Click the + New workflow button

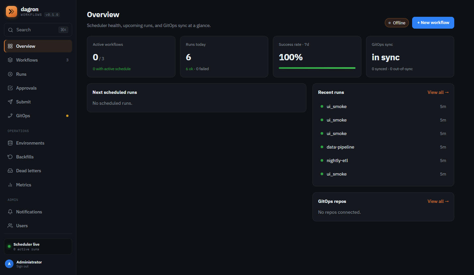(x=433, y=23)
